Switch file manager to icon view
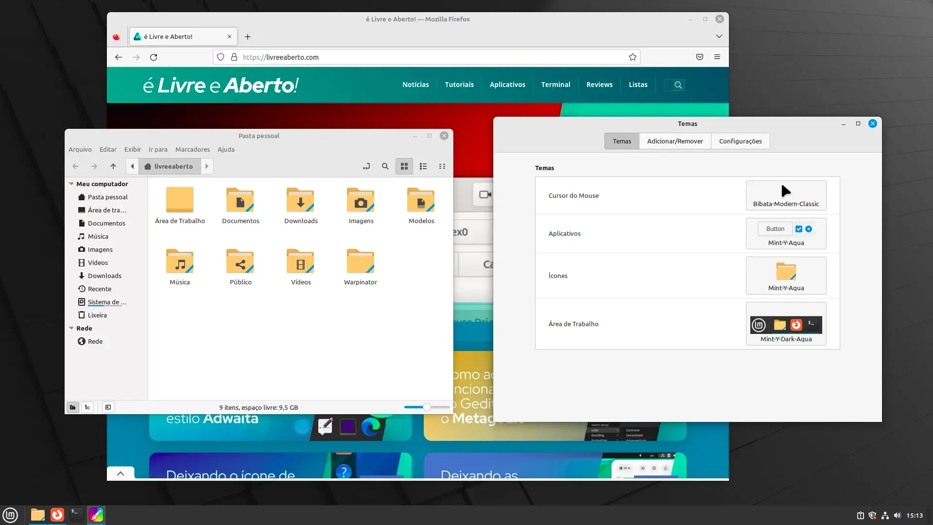 pos(404,166)
